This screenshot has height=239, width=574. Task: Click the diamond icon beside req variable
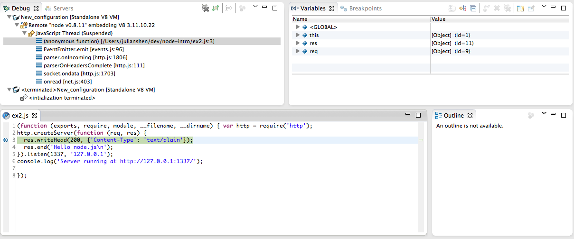point(305,51)
